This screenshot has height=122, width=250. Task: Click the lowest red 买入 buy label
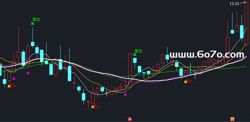point(97,106)
